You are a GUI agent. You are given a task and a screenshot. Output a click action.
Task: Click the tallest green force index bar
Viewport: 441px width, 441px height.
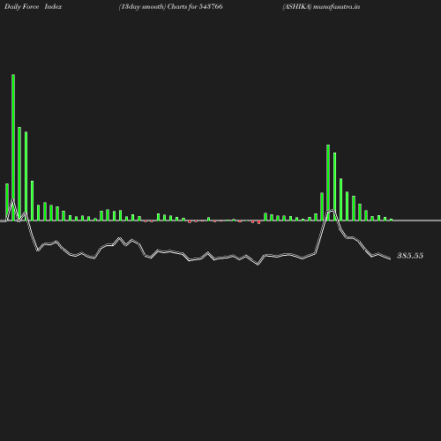(x=13, y=147)
